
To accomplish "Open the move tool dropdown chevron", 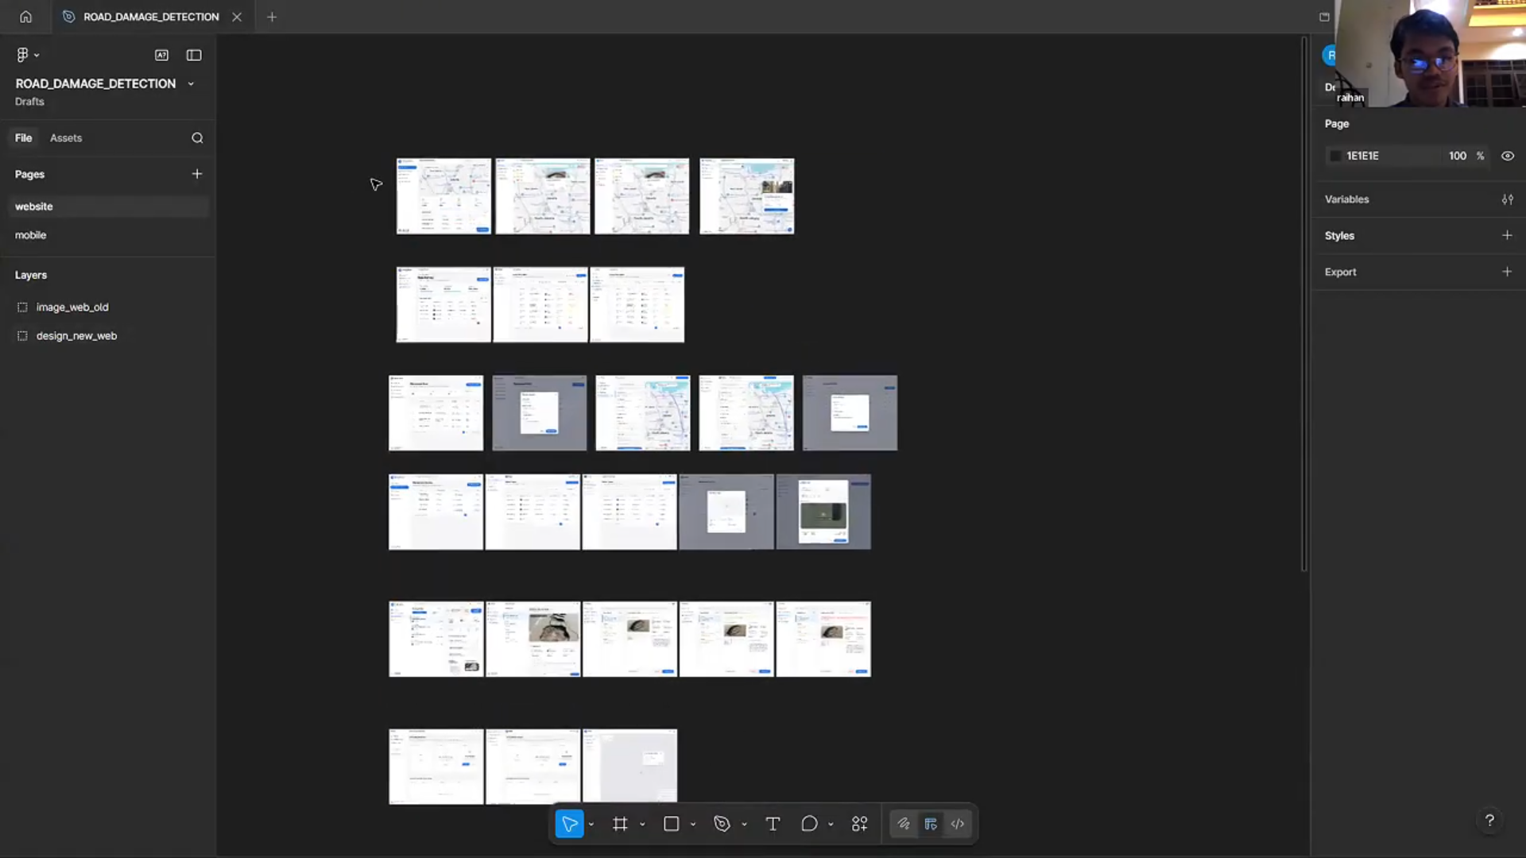I will click(591, 824).
